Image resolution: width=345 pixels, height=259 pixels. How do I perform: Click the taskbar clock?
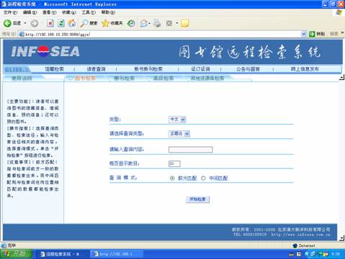coord(336,254)
